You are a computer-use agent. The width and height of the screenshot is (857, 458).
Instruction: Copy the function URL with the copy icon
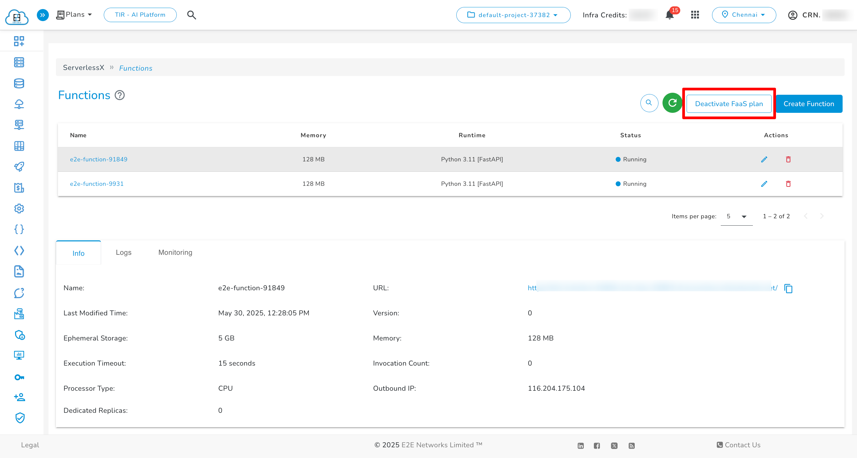point(788,288)
